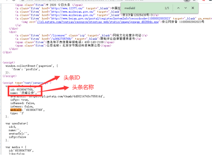Click the line isOwner: false,
Image resolution: width=212 pixels, height=155 pixels.
coord(22,107)
